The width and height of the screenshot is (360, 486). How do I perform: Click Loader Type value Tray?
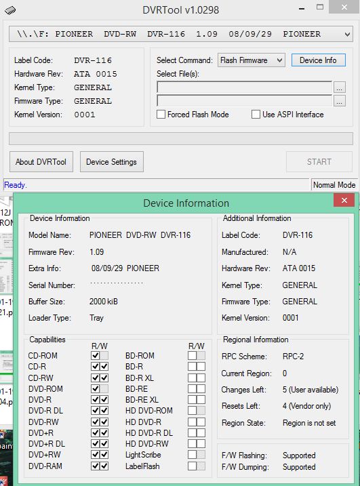(x=96, y=318)
